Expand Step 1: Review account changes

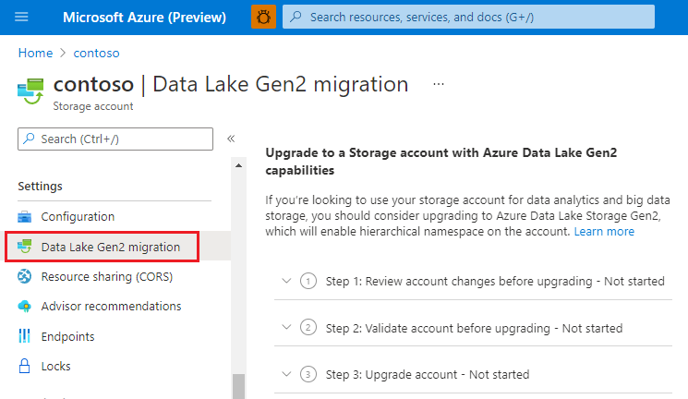coord(286,281)
